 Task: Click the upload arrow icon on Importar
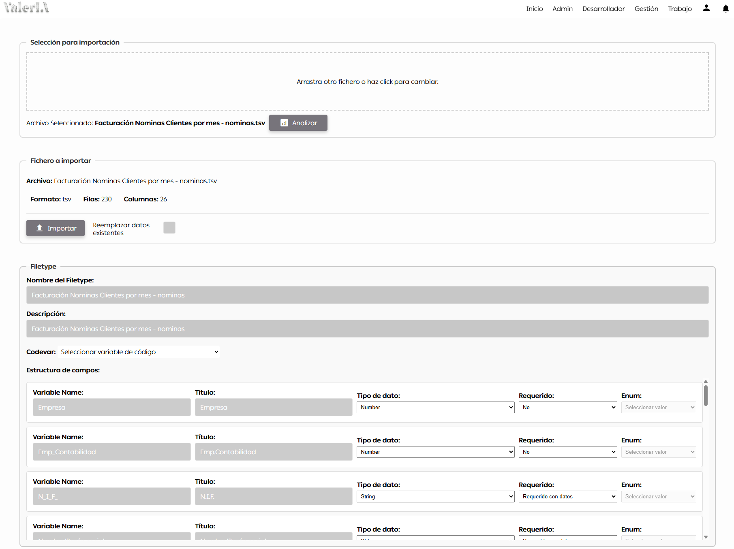tap(39, 228)
